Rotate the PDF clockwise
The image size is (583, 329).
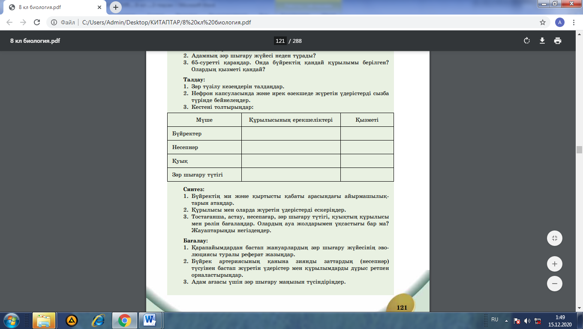(527, 41)
